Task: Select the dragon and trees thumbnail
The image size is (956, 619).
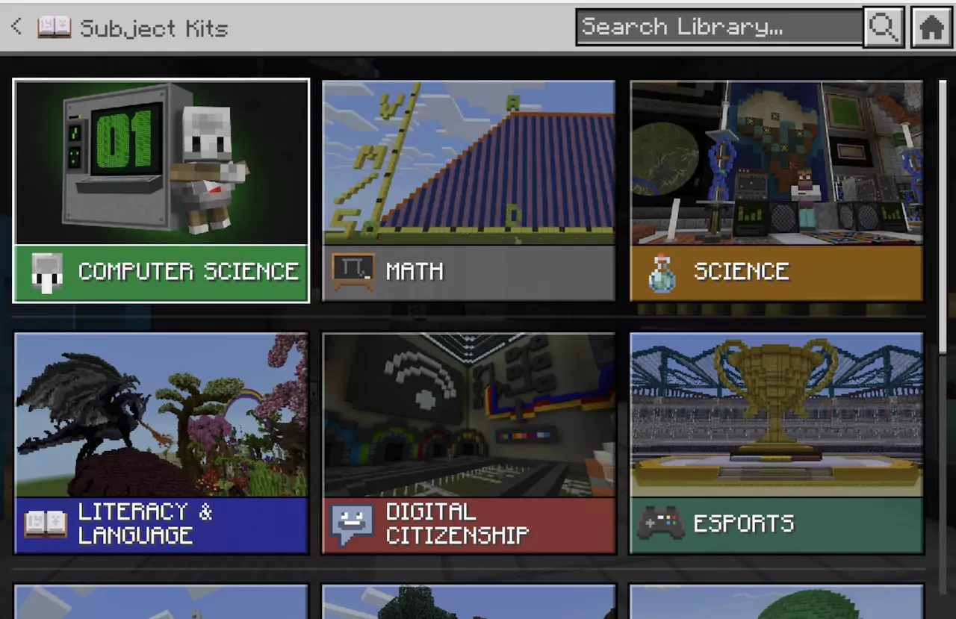Action: click(161, 415)
